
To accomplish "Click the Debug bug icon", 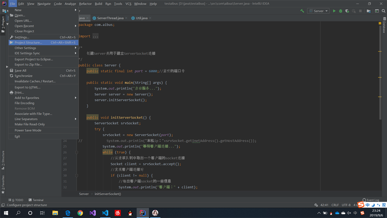I will [x=341, y=11].
